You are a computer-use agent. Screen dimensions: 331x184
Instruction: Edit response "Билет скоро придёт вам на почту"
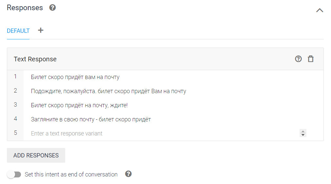click(x=75, y=77)
